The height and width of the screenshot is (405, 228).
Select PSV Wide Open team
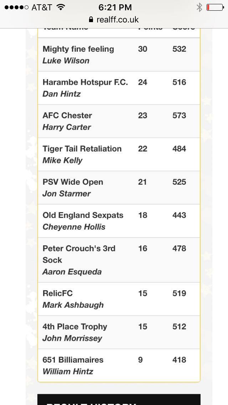coord(73,182)
